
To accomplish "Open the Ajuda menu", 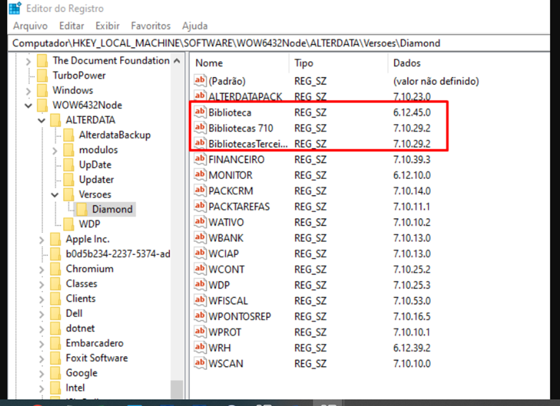I will 195,26.
